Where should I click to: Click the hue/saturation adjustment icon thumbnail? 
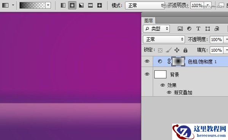tap(160, 61)
